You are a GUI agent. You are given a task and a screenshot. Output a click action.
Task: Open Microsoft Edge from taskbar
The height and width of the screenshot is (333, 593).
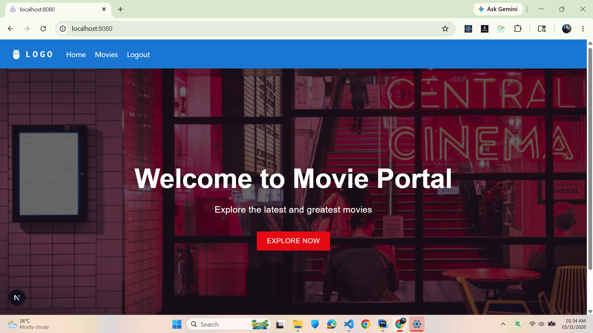[332, 324]
